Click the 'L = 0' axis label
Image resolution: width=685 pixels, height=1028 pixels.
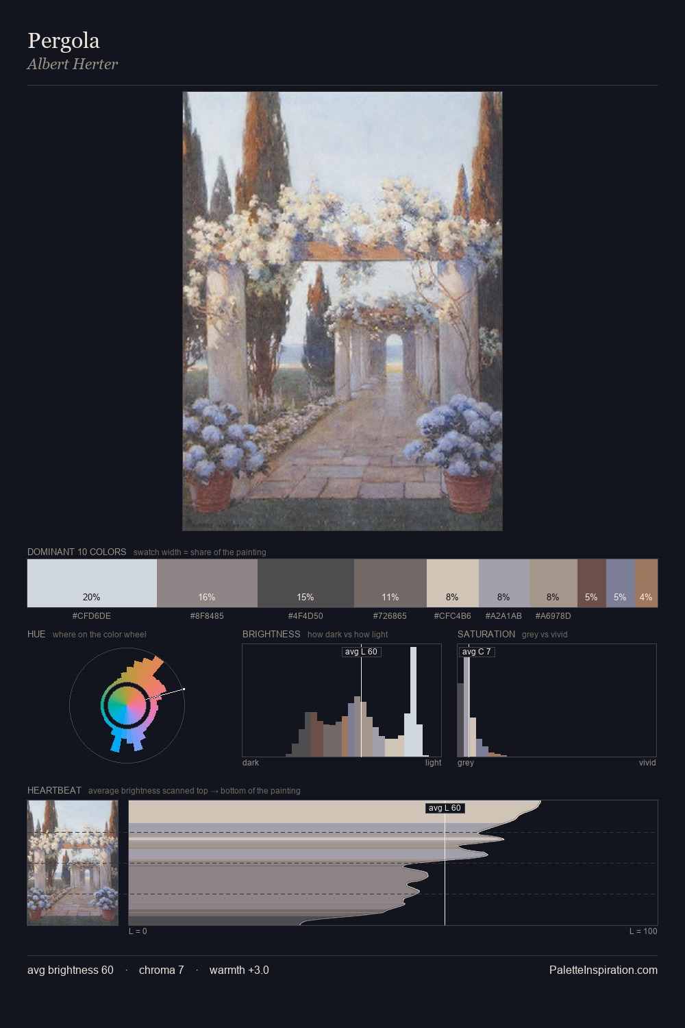click(x=138, y=931)
